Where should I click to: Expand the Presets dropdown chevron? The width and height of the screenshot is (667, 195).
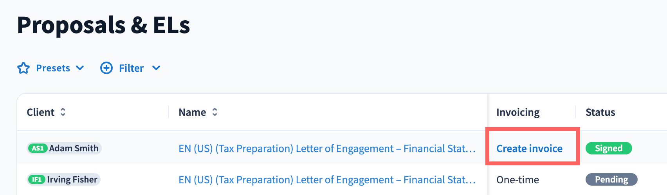[80, 68]
